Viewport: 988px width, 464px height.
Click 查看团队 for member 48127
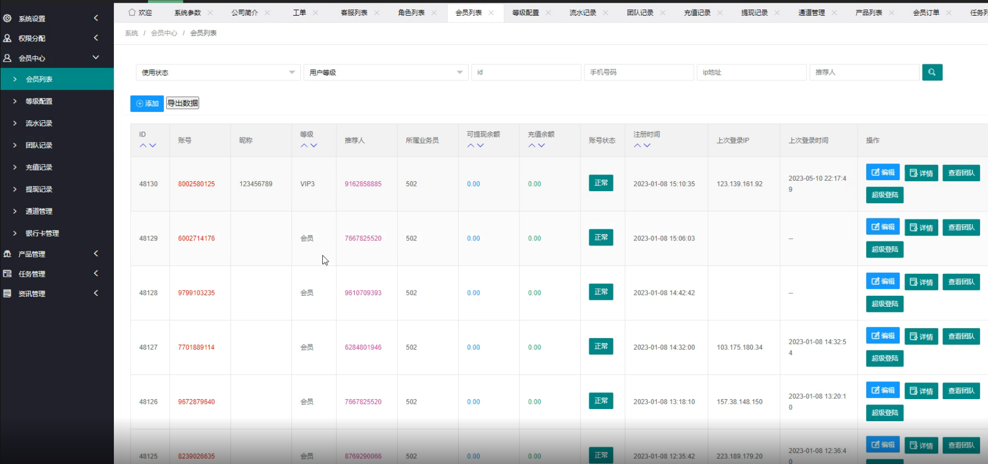(x=961, y=337)
